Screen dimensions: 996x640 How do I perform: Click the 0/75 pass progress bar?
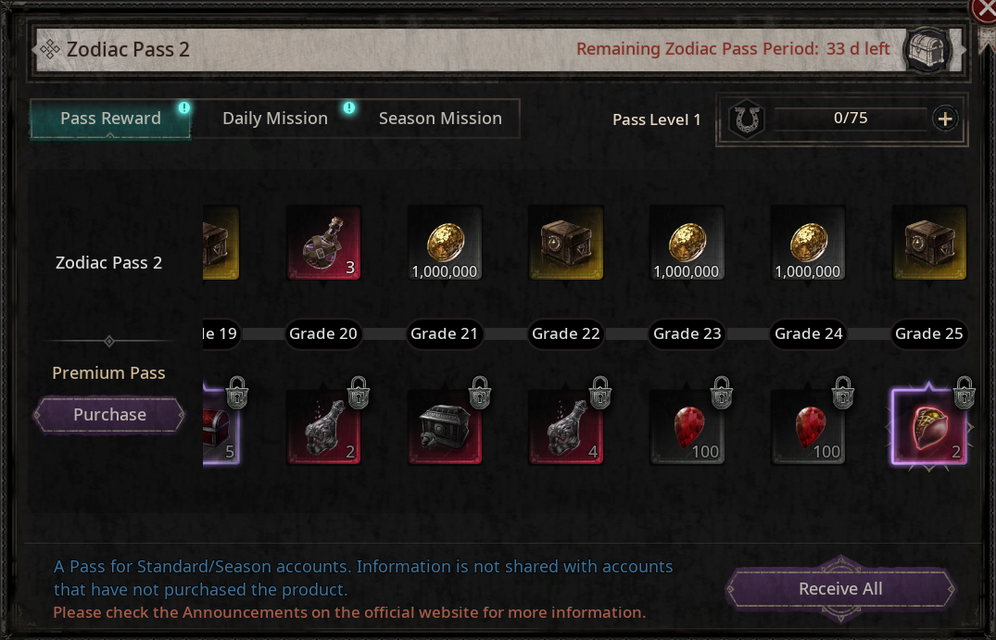coord(850,119)
